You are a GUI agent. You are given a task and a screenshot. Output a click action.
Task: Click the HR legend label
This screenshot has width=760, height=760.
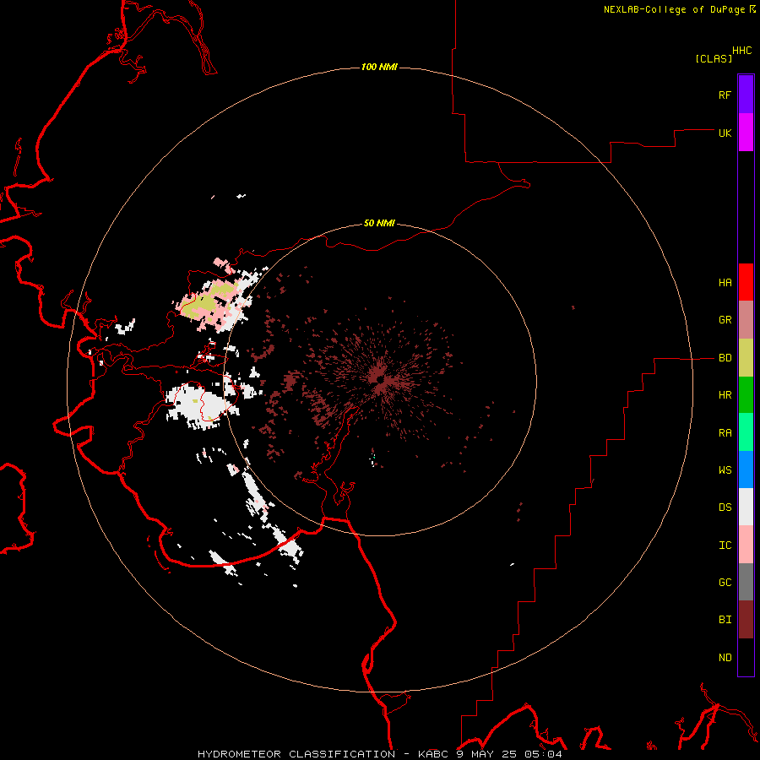725,395
